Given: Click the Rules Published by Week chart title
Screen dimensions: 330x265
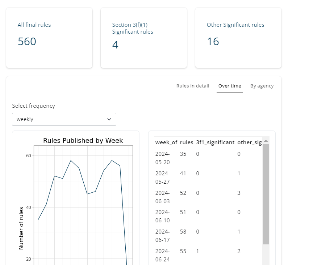Looking at the screenshot, I should pos(83,141).
